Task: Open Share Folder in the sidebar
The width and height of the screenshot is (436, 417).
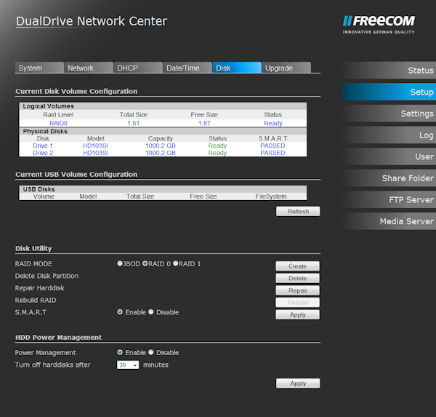Action: coord(389,178)
